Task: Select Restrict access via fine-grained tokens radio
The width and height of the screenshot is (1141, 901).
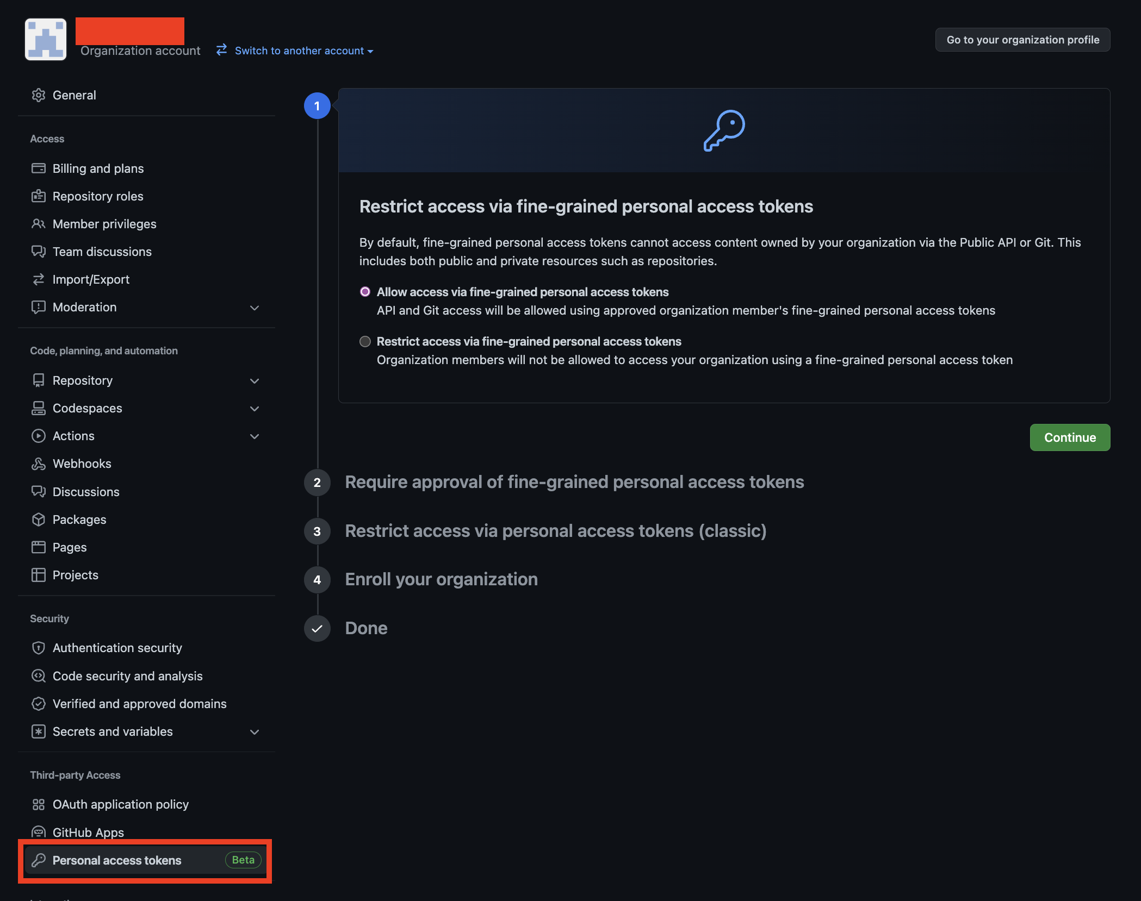Action: coord(365,341)
